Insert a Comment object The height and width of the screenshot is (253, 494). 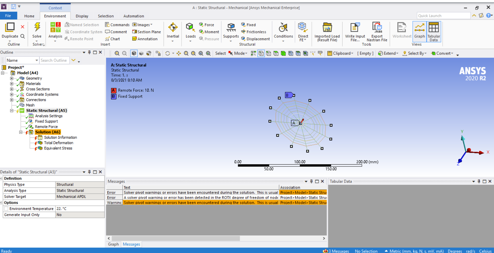click(x=116, y=32)
